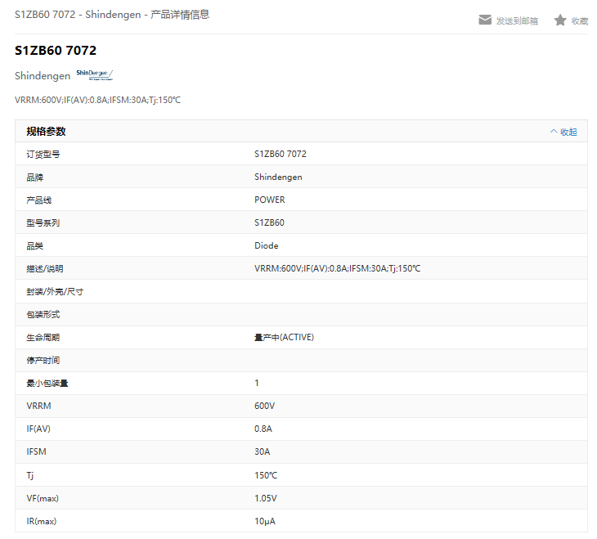Click the 封装/外壳/尺寸 row label
597x539 pixels.
(55, 291)
